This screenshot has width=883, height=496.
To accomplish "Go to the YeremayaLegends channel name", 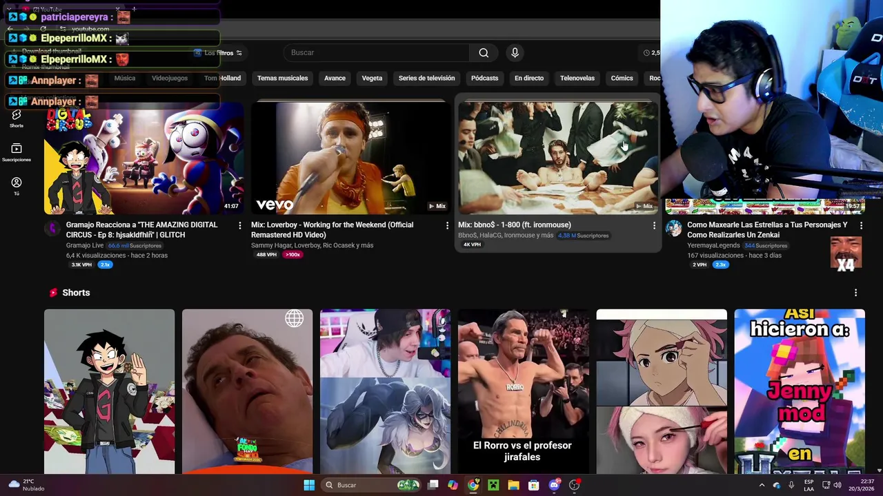I will (713, 245).
